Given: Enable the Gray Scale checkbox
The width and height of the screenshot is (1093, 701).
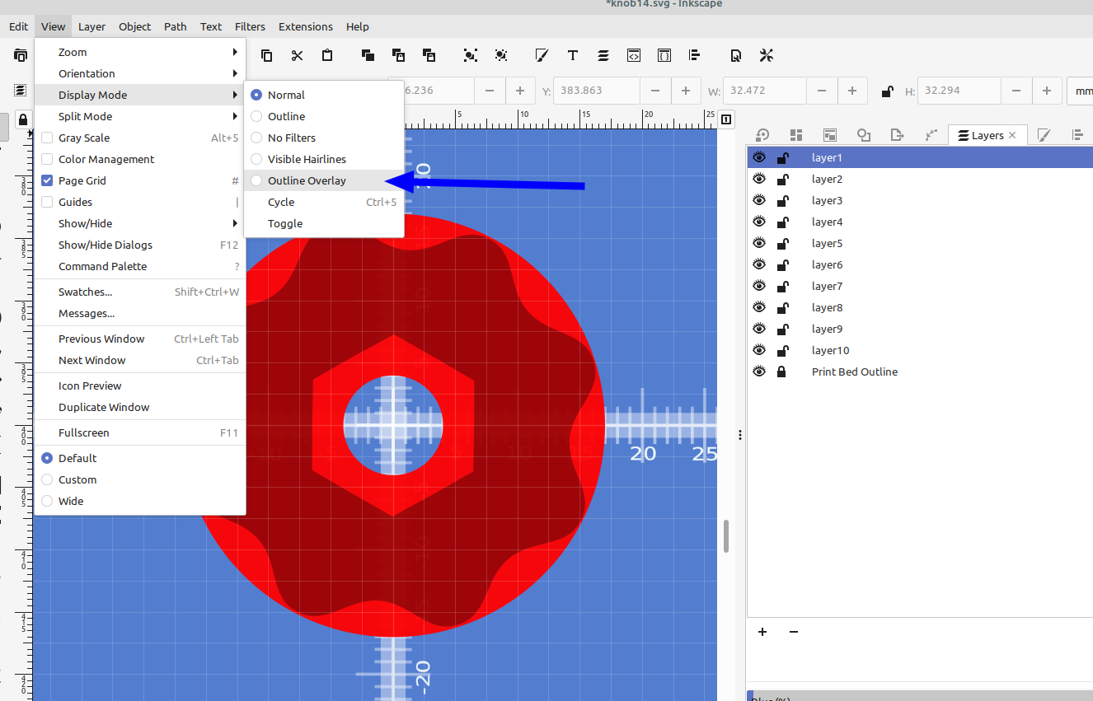Looking at the screenshot, I should 48,138.
